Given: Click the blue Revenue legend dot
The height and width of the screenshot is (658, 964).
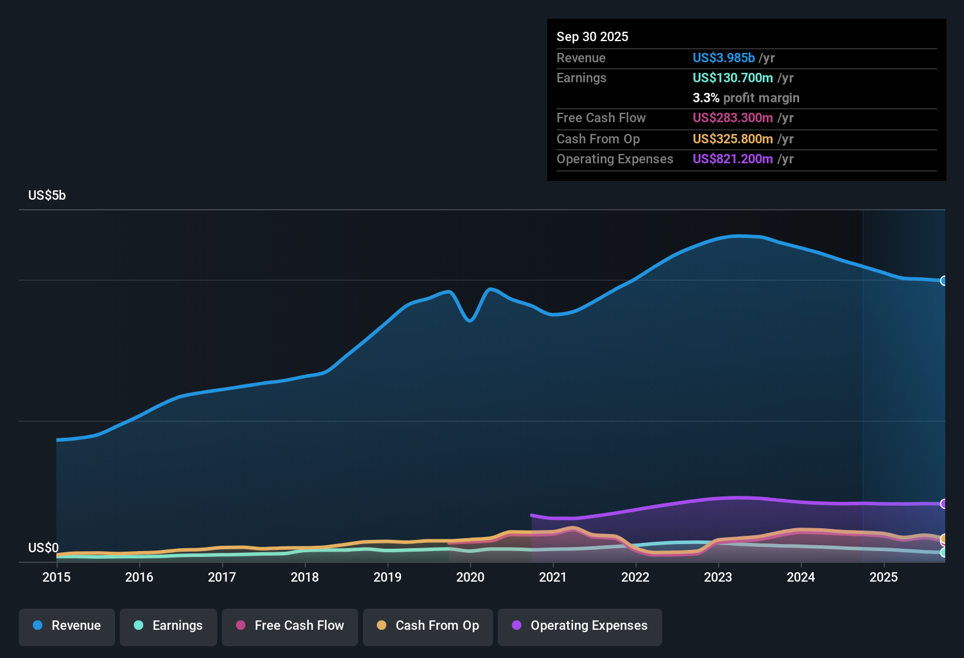Looking at the screenshot, I should click(37, 626).
